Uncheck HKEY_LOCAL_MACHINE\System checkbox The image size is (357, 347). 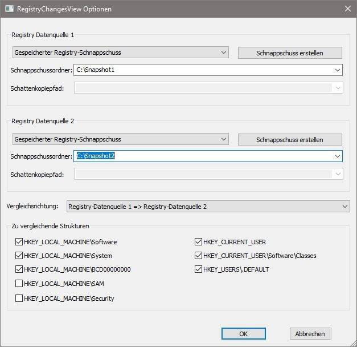pos(19,256)
